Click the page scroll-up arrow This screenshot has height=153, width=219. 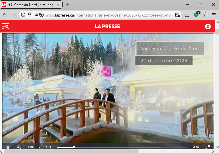click(x=217, y=22)
